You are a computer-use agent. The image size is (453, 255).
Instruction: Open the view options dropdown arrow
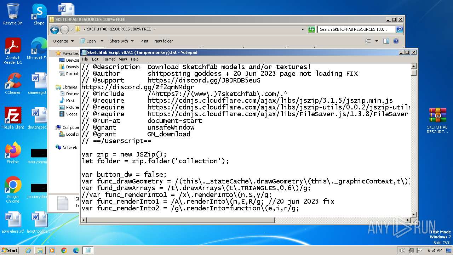point(377,41)
